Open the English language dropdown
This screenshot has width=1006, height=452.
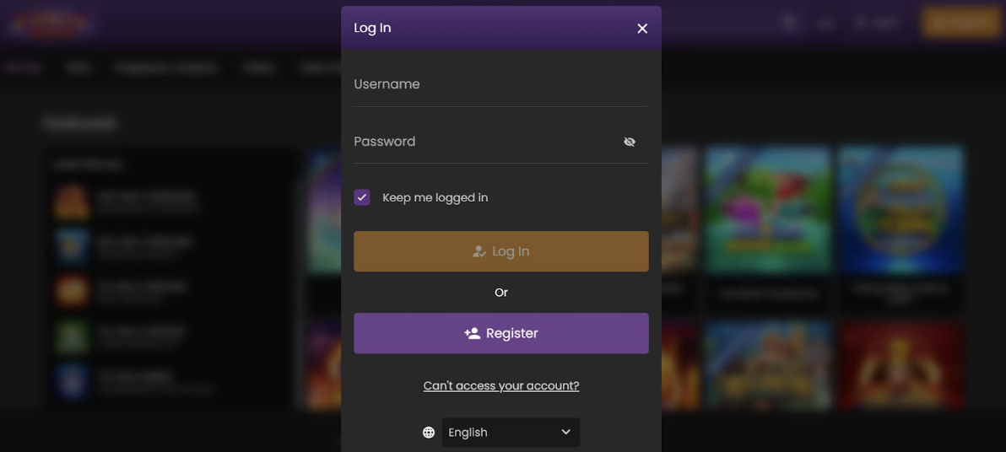(x=511, y=433)
